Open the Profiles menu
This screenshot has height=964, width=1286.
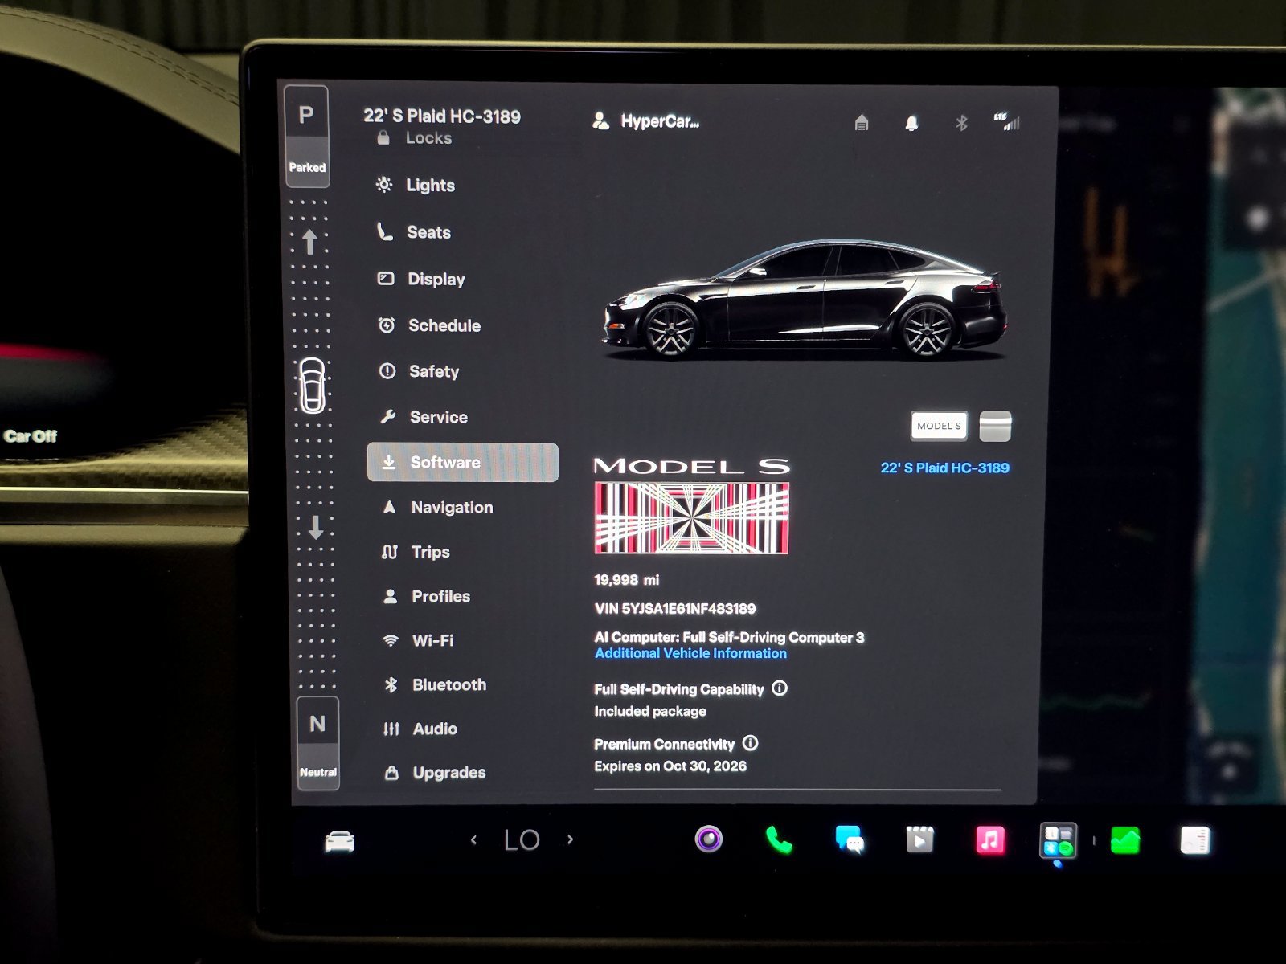pyautogui.click(x=426, y=596)
